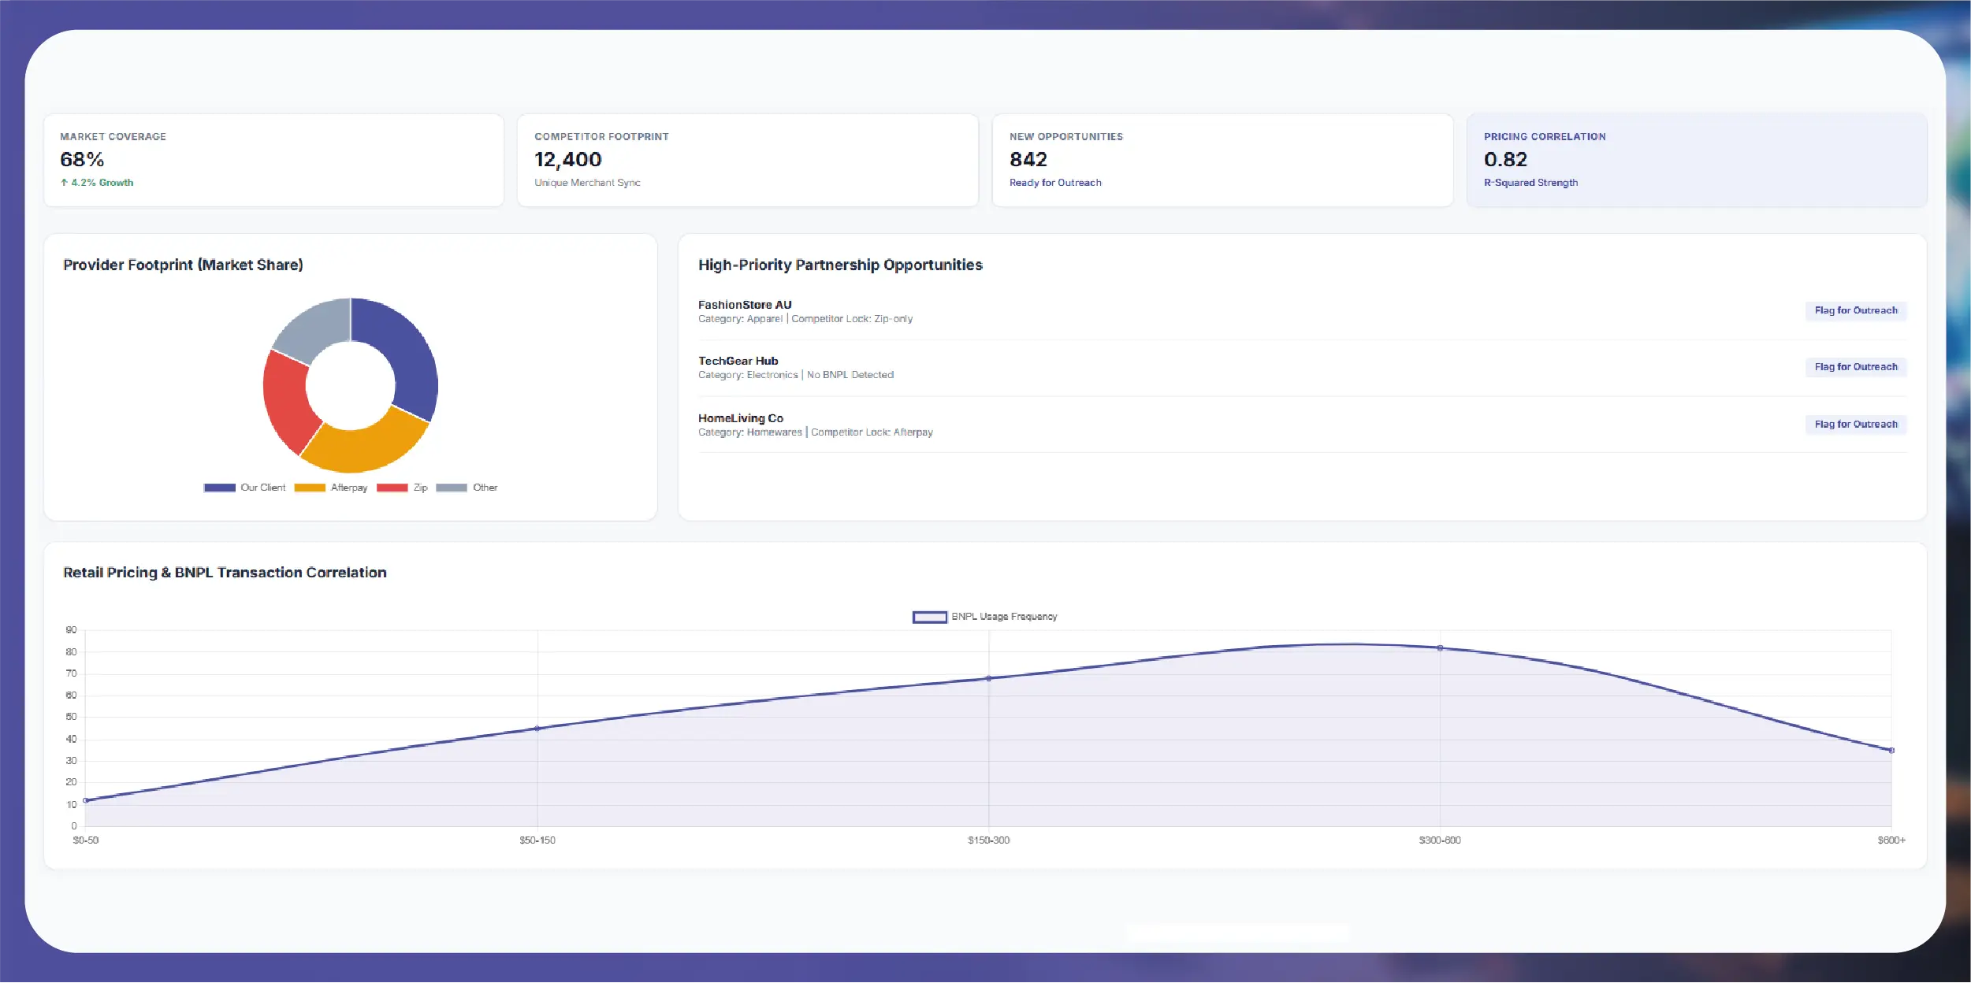Click Category: Apparel Competitor Lock Zip-only text
1971x983 pixels.
(805, 319)
